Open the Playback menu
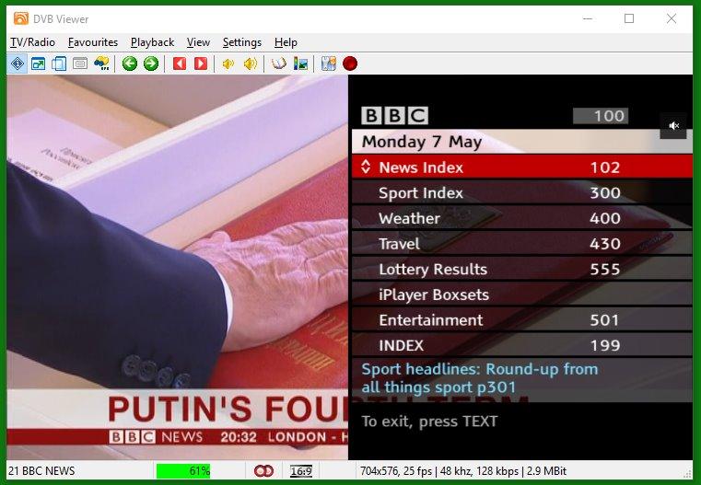This screenshot has width=701, height=485. tap(152, 42)
